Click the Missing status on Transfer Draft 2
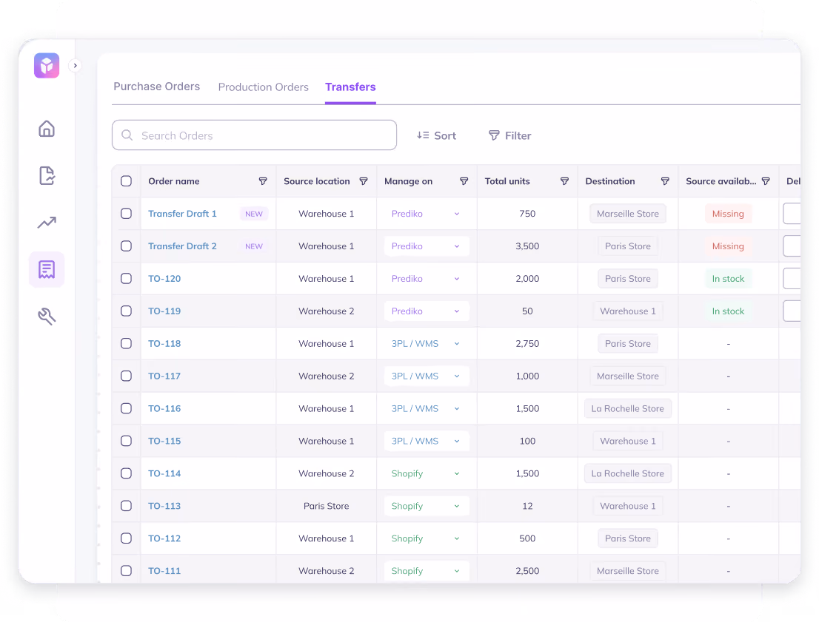The width and height of the screenshot is (819, 622). [x=728, y=246]
